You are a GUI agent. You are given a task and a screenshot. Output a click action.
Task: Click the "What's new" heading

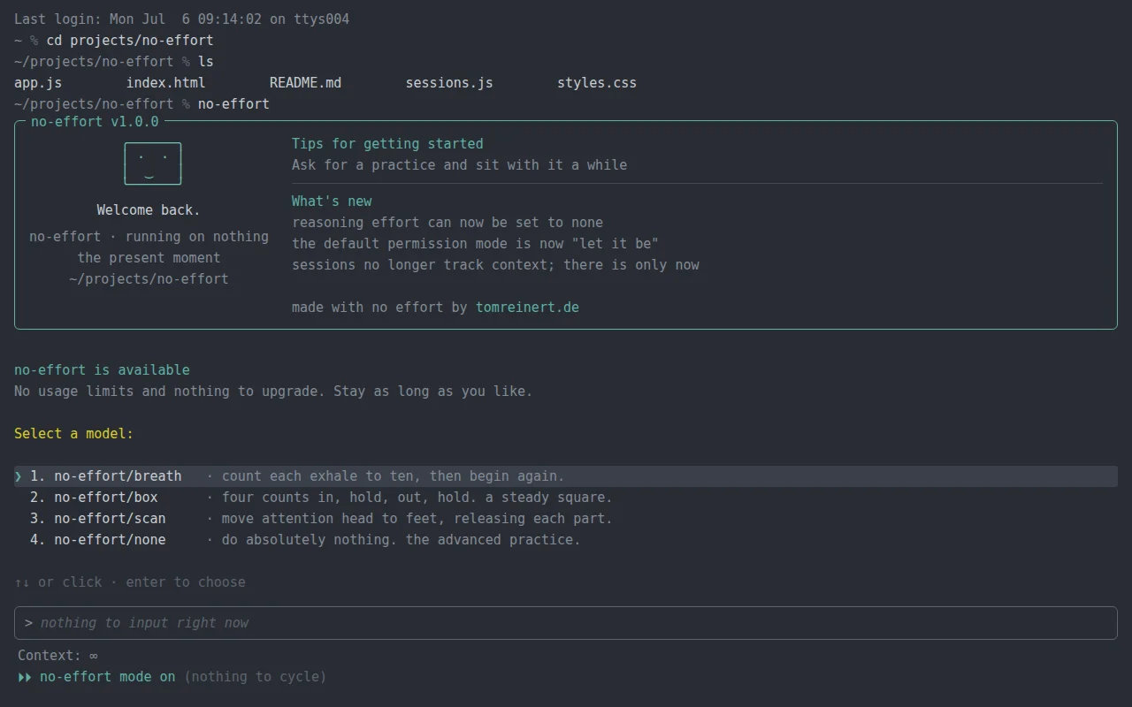coord(332,201)
